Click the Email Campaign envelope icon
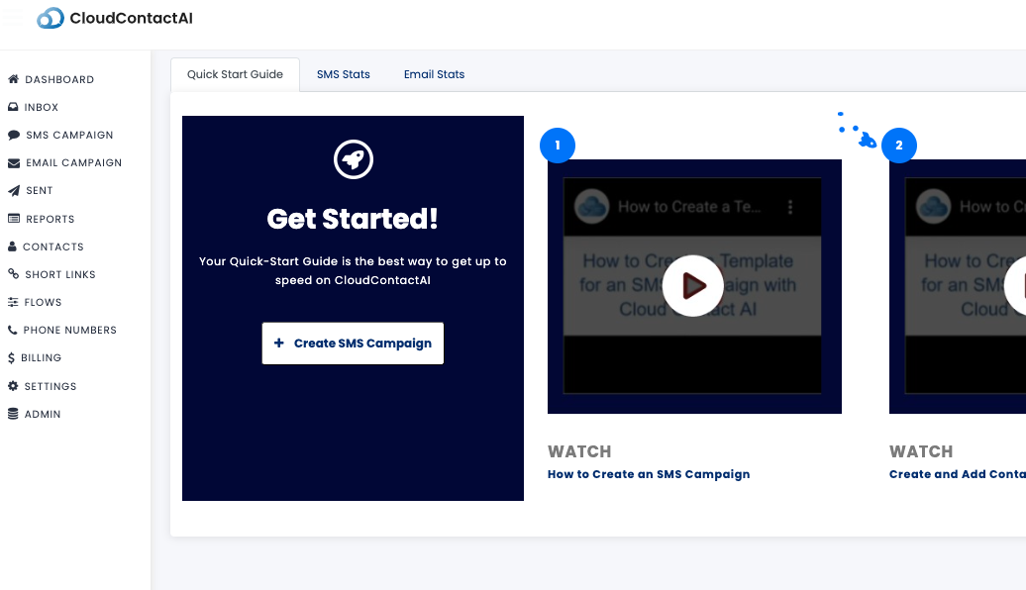This screenshot has height=590, width=1026. click(14, 163)
